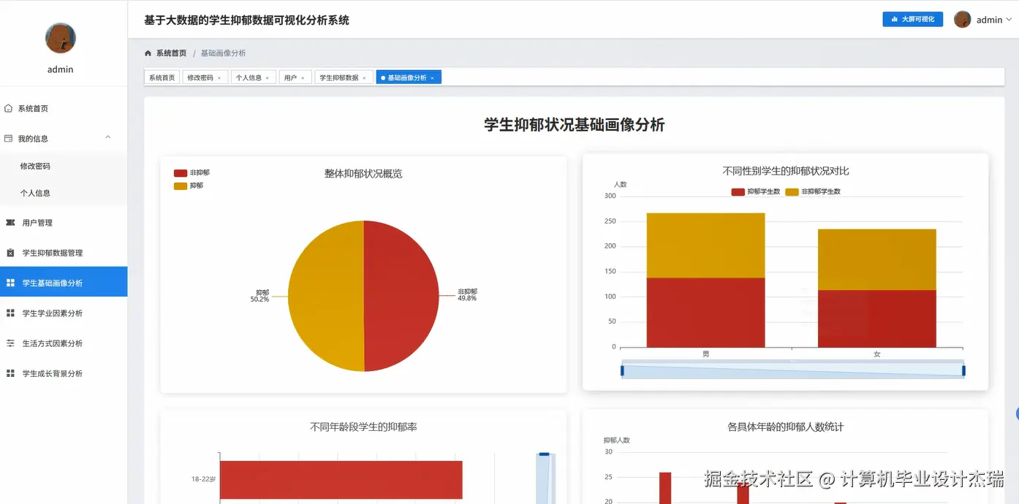Click the 18-22岁 red horizontal bar

pyautogui.click(x=341, y=480)
